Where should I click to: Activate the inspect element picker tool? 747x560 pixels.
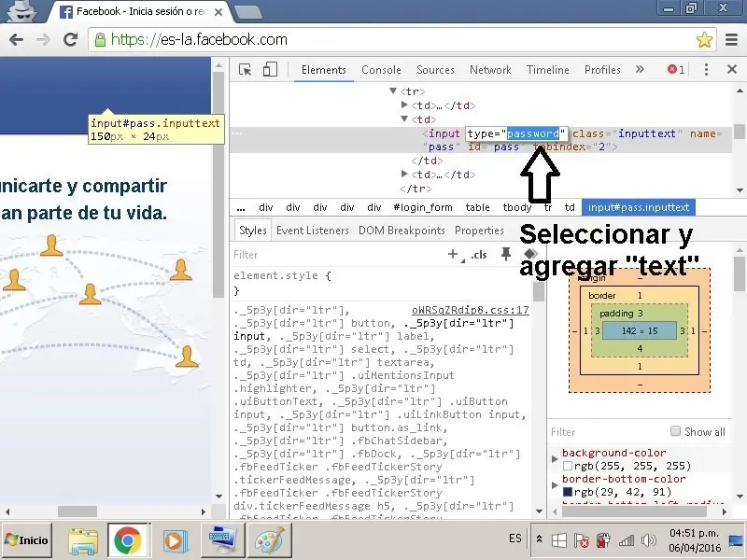[x=245, y=69]
